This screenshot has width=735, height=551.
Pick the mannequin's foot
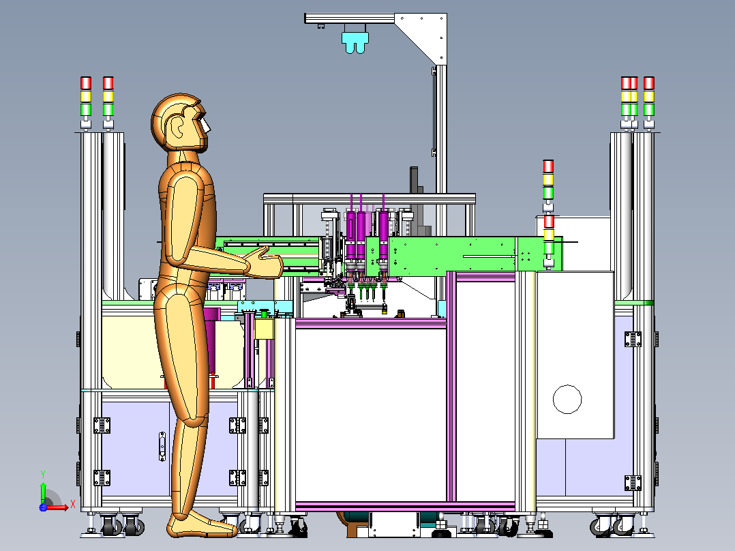tap(202, 524)
